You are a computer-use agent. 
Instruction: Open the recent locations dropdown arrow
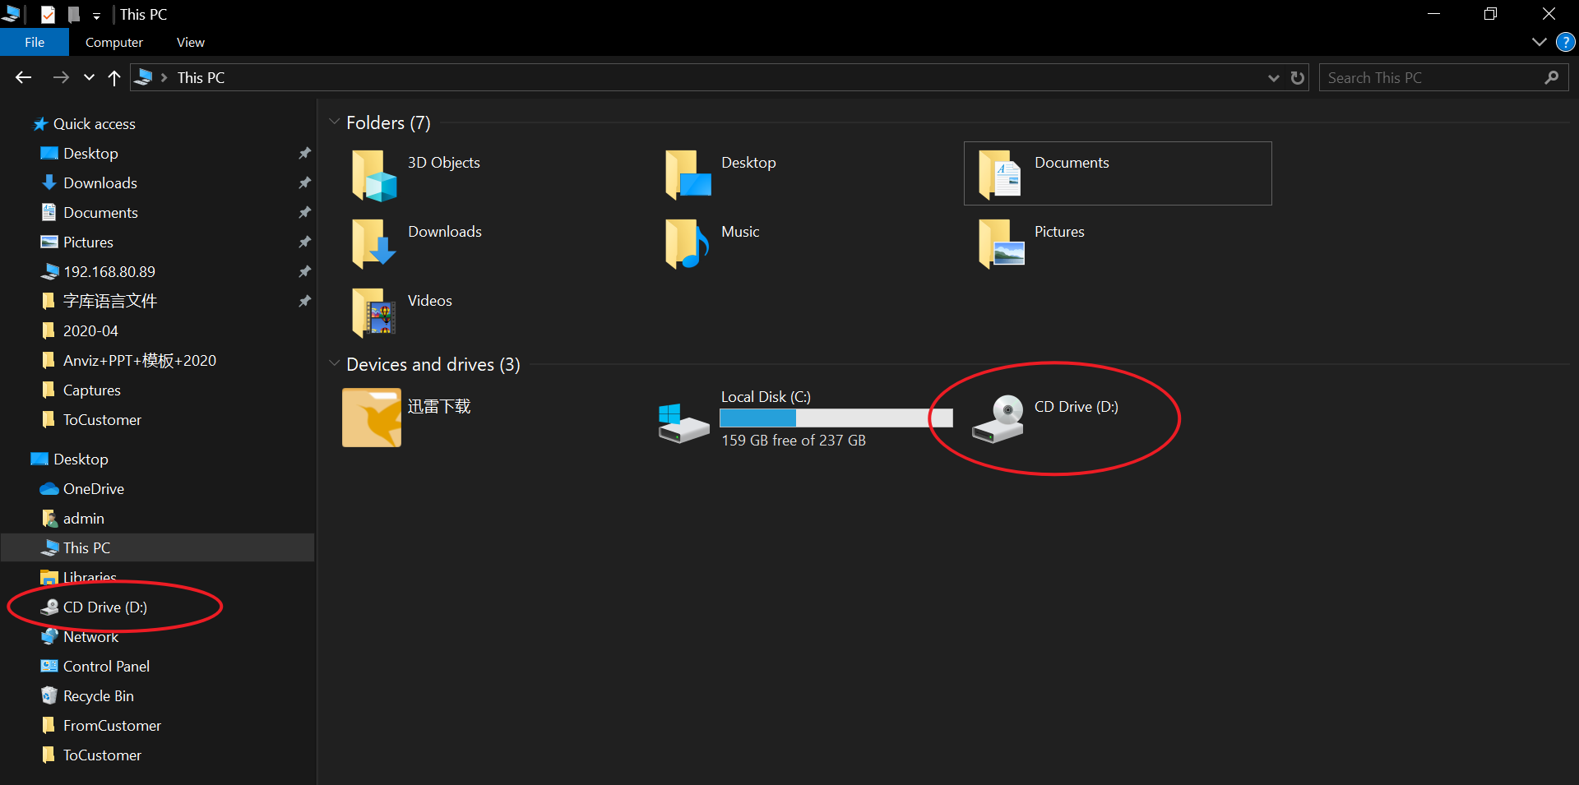[89, 78]
